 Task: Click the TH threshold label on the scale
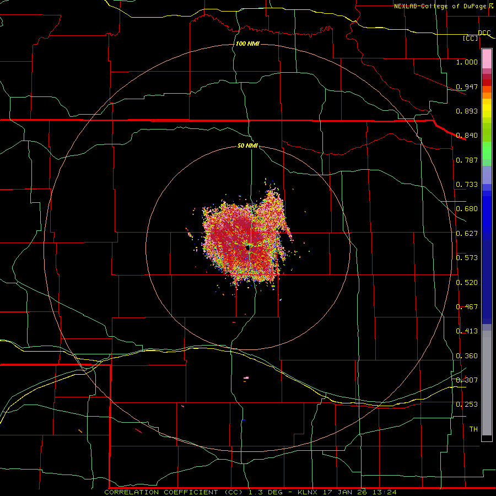click(473, 429)
